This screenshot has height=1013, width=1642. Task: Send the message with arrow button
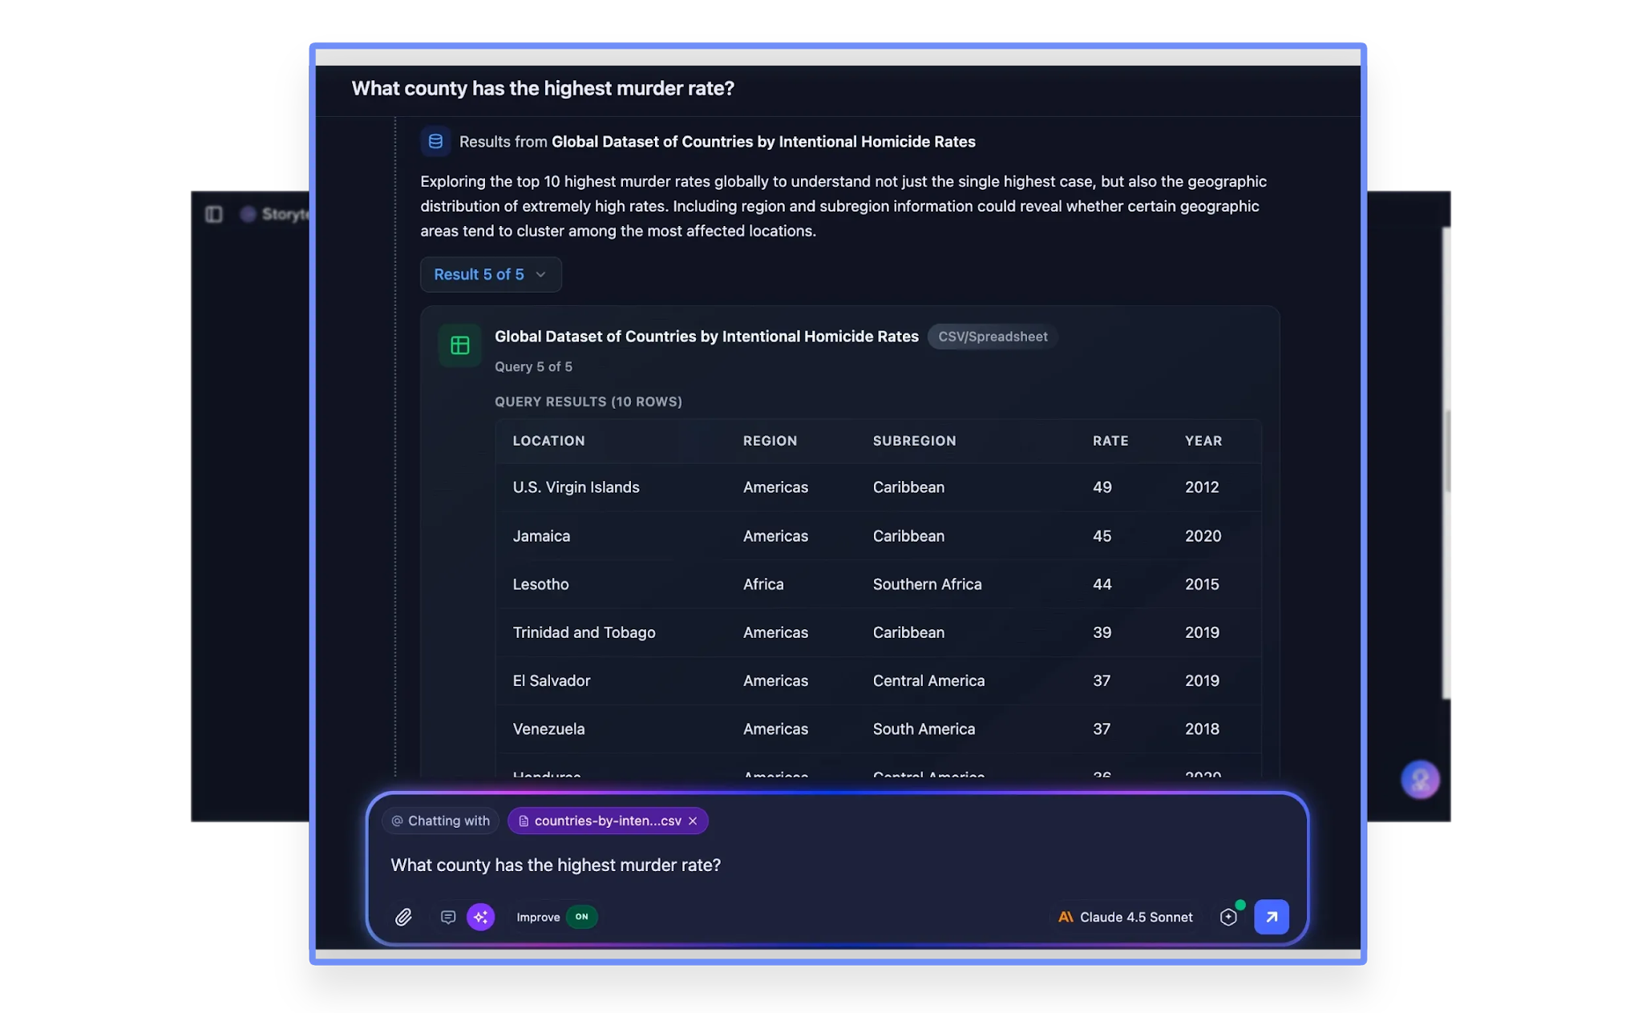pos(1271,917)
